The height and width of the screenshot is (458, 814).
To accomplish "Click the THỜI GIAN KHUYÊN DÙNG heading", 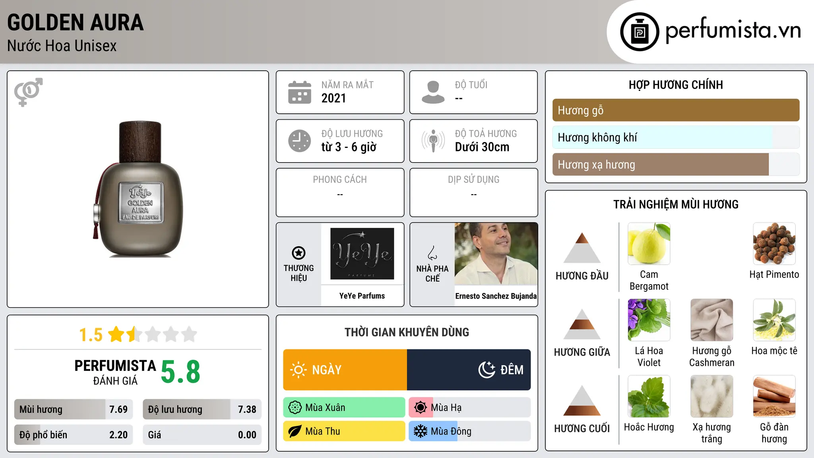I will (x=407, y=332).
